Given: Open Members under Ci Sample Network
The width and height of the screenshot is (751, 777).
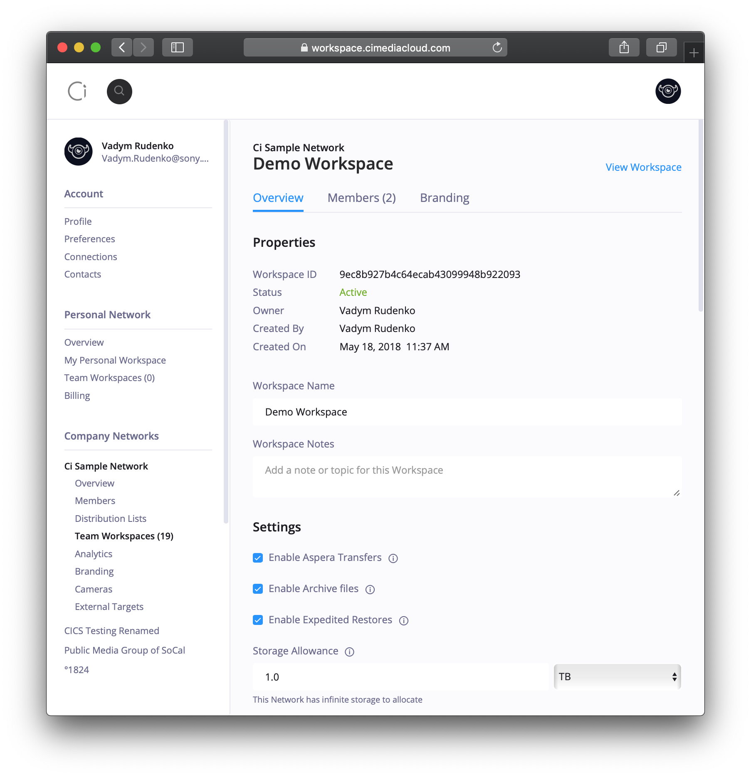Looking at the screenshot, I should click(95, 501).
